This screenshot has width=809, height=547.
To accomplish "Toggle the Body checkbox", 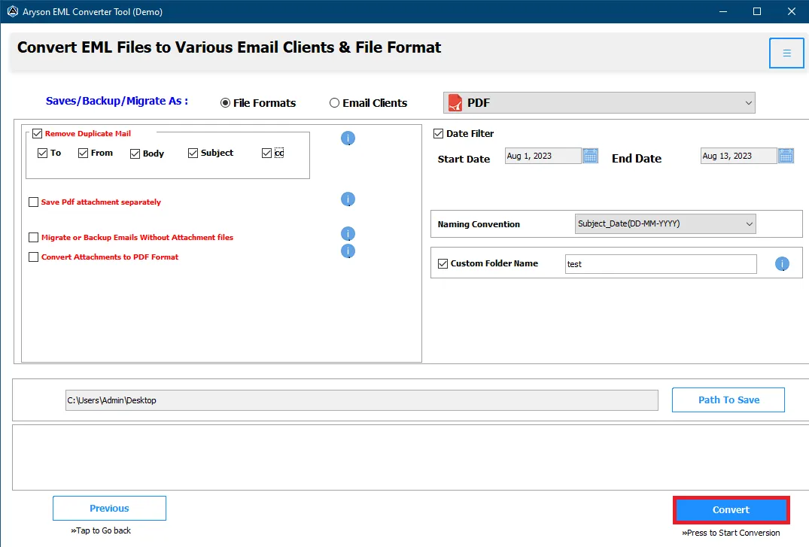I will pyautogui.click(x=135, y=153).
